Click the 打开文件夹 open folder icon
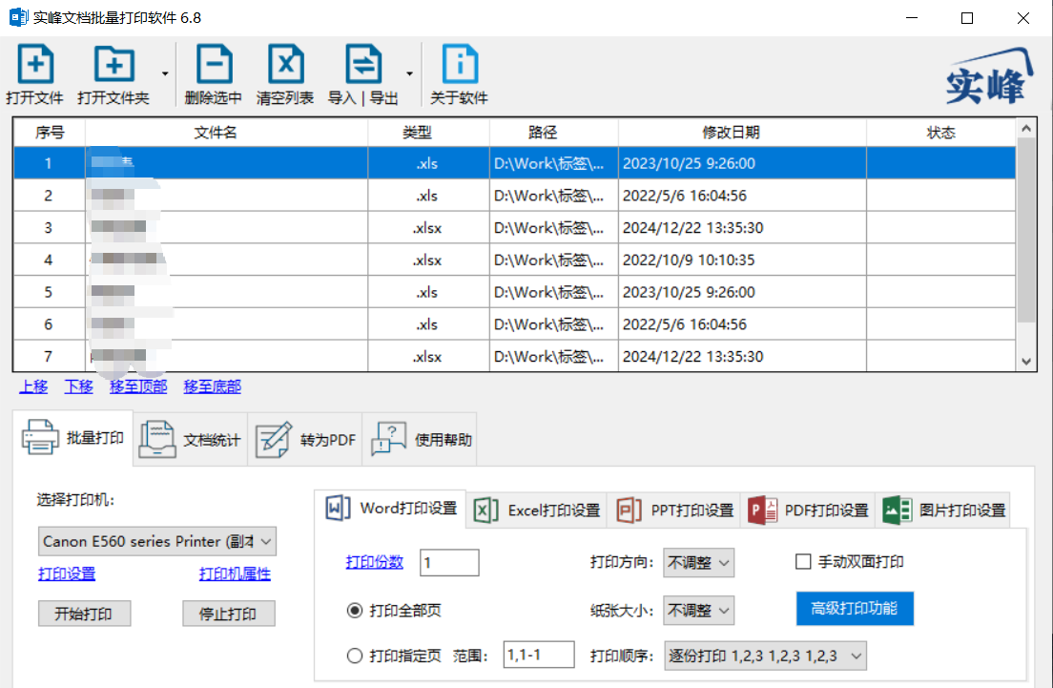The width and height of the screenshot is (1053, 688). coord(114,65)
